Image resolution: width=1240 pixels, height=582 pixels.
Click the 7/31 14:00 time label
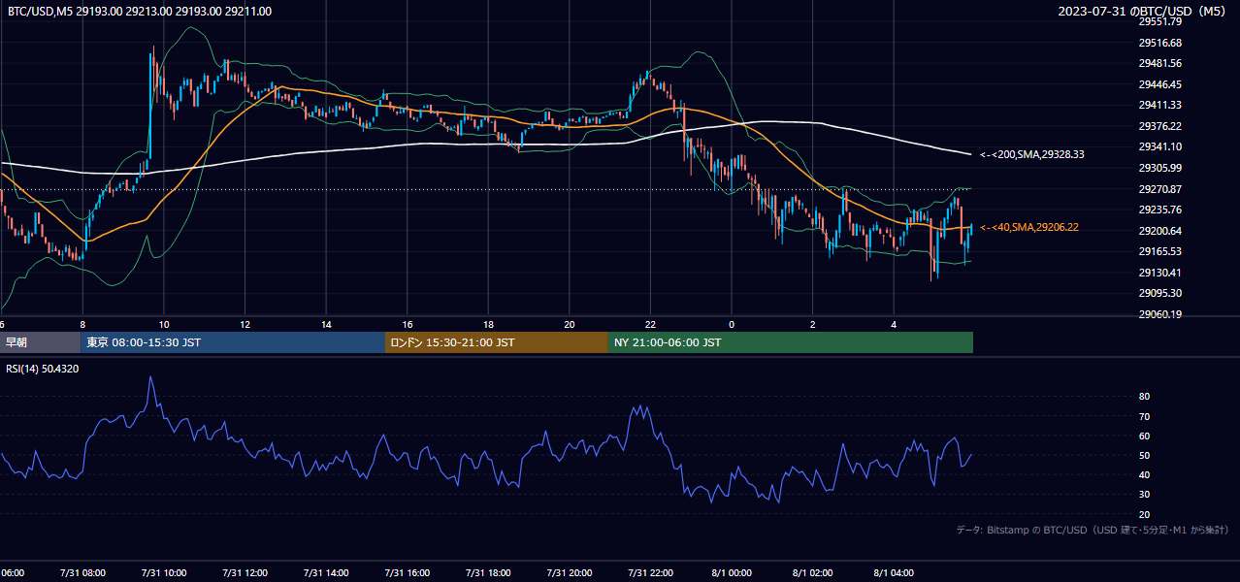326,572
